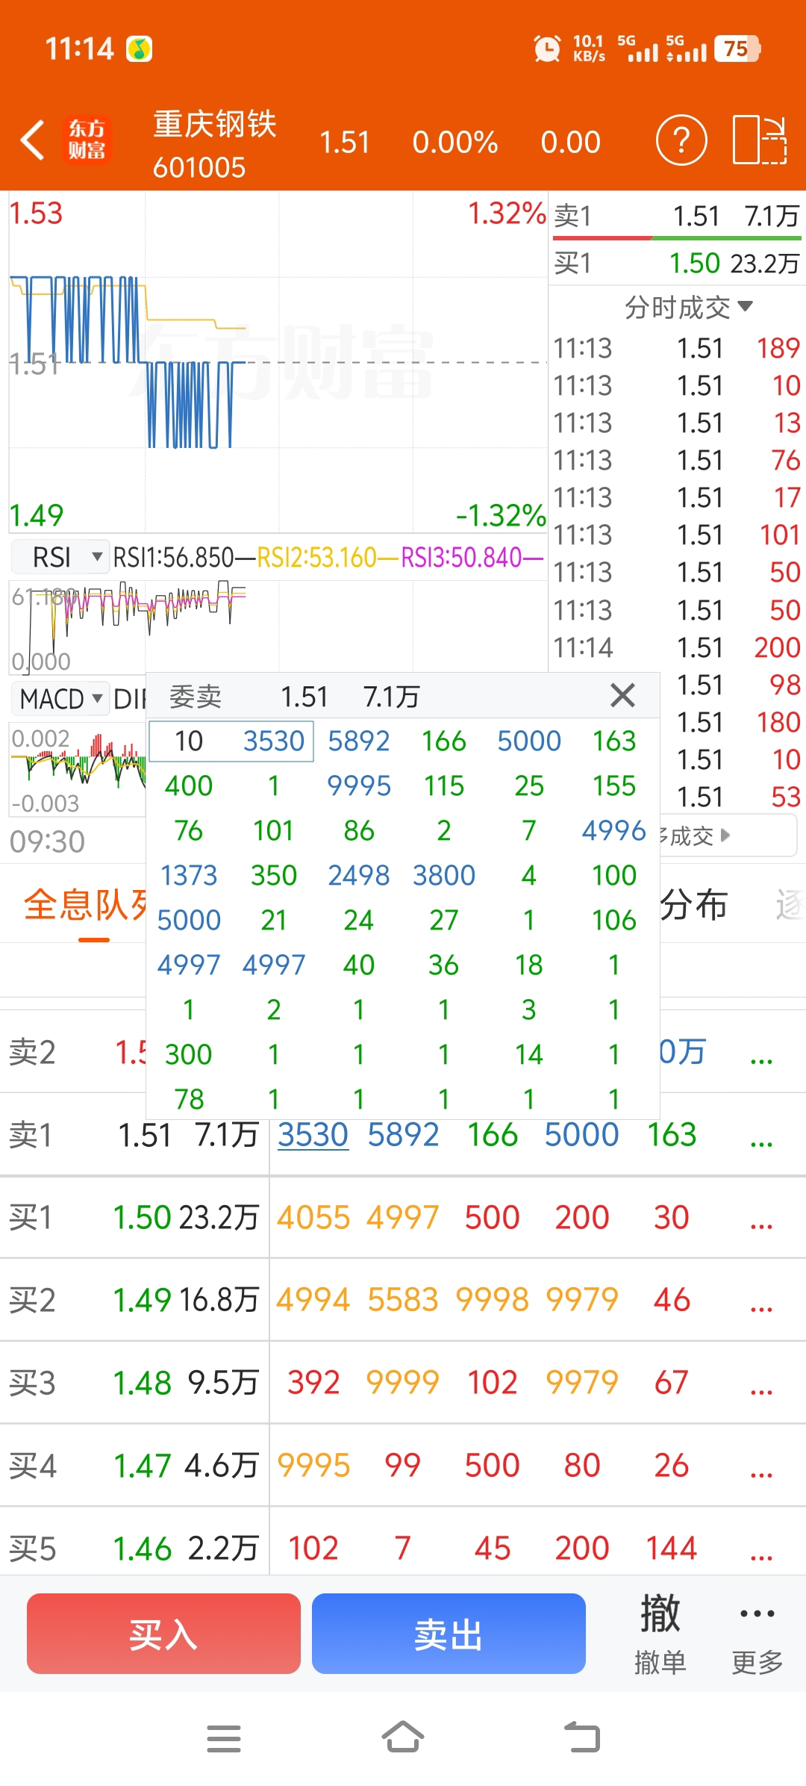Tap the intraday price line chart
The width and height of the screenshot is (806, 1786).
coord(278,362)
